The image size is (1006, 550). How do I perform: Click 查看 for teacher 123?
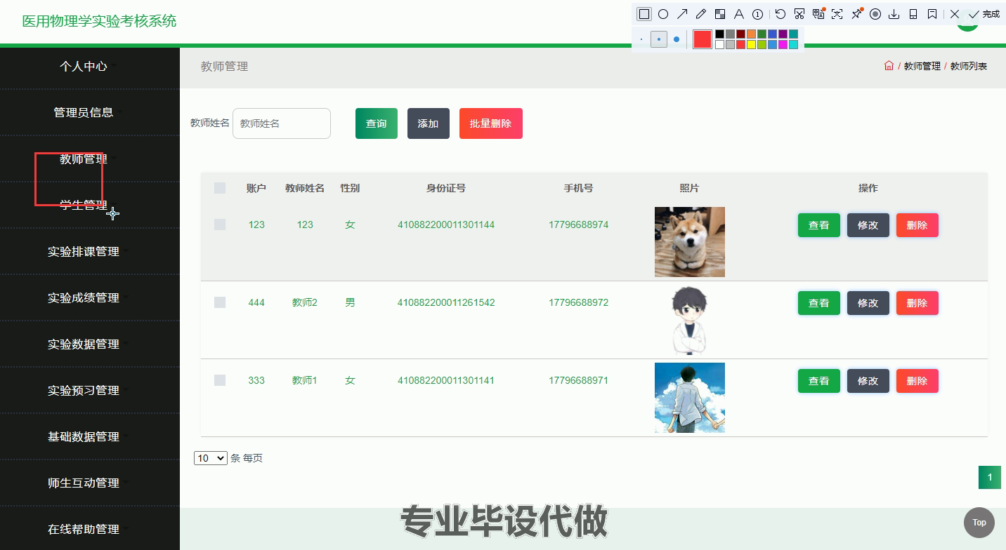(819, 225)
